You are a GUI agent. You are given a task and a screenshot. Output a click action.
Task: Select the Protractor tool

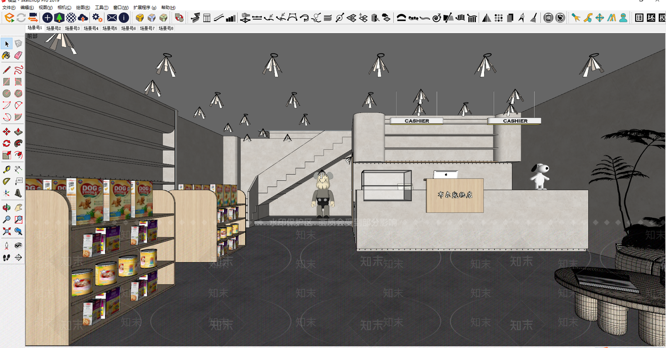tap(7, 181)
